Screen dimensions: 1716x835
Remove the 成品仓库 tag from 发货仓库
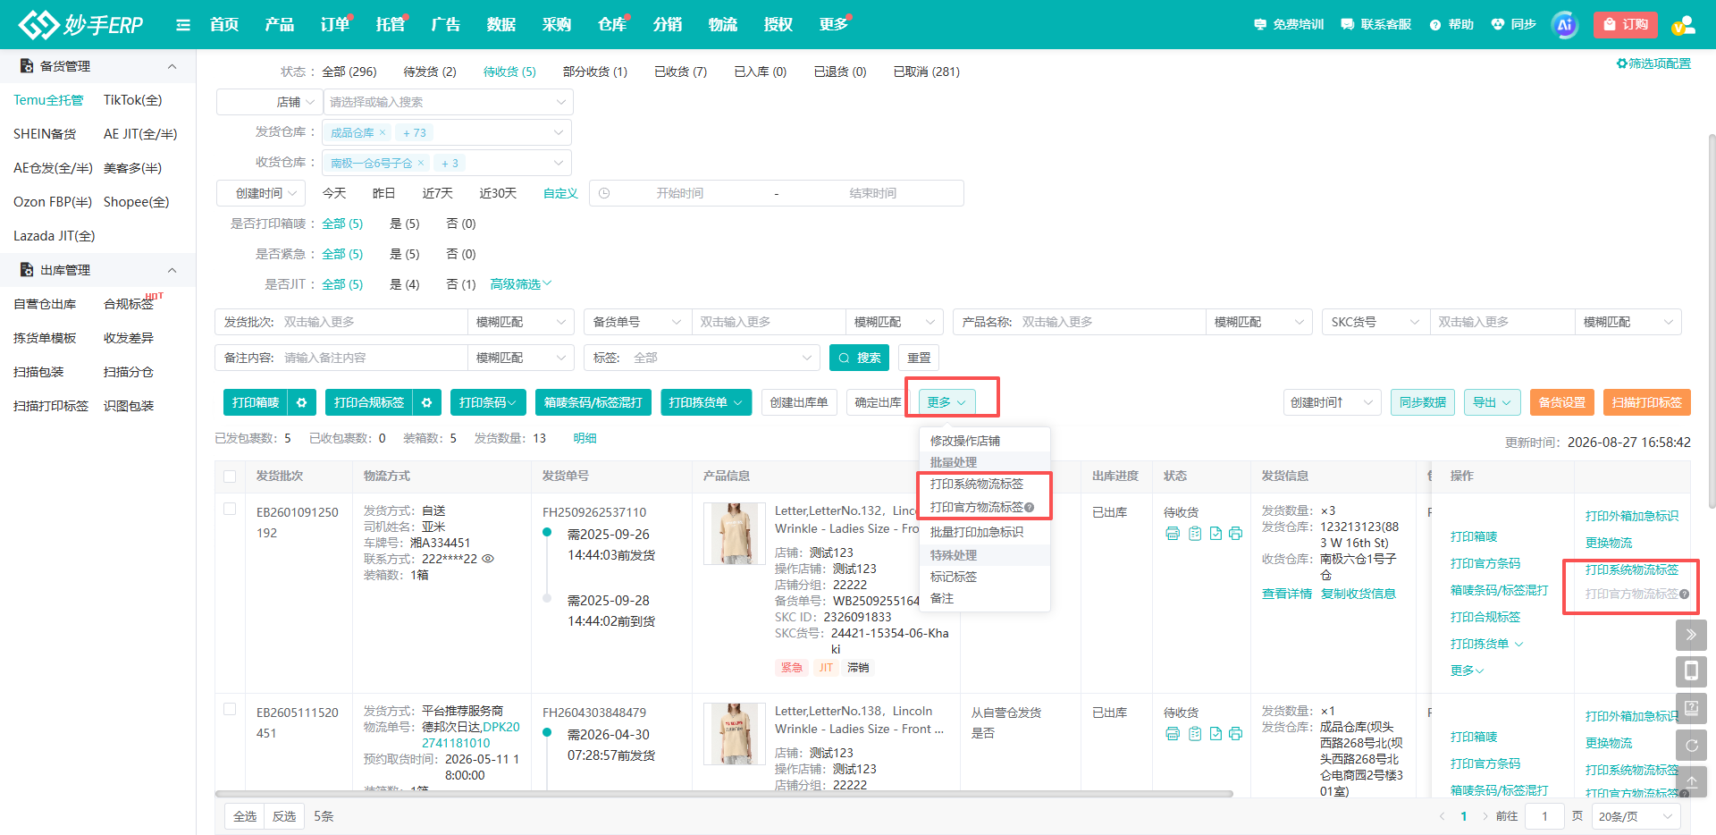[x=383, y=132]
